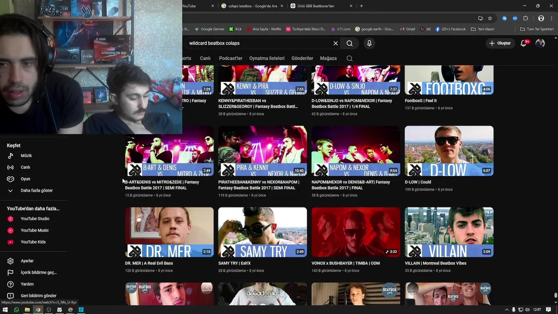Open the Gmail bookmark
Image resolution: width=558 pixels, height=314 pixels.
407,29
